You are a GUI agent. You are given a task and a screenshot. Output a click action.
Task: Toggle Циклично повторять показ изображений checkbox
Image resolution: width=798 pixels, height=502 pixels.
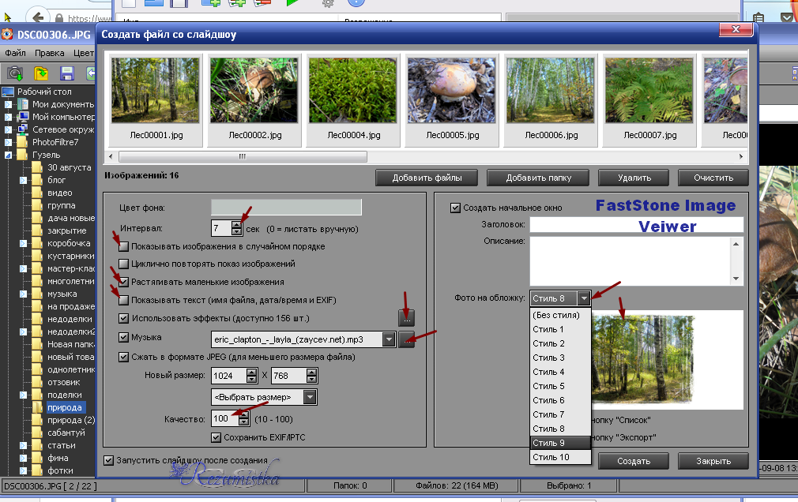[123, 264]
